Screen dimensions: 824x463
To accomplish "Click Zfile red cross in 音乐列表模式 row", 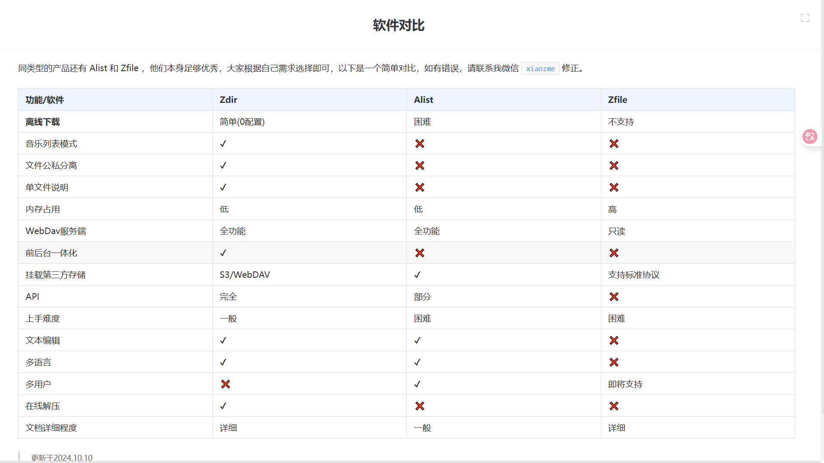I will (614, 144).
